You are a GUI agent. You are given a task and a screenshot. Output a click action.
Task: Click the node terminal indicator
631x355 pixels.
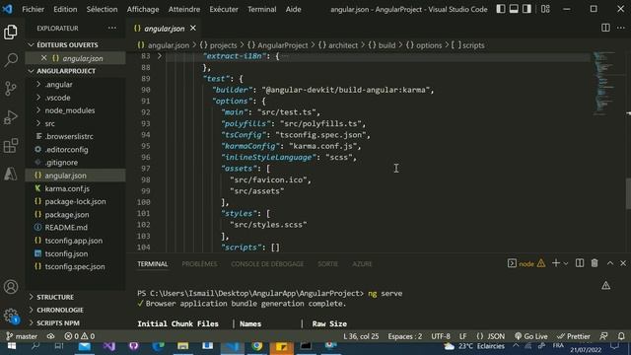pyautogui.click(x=526, y=263)
